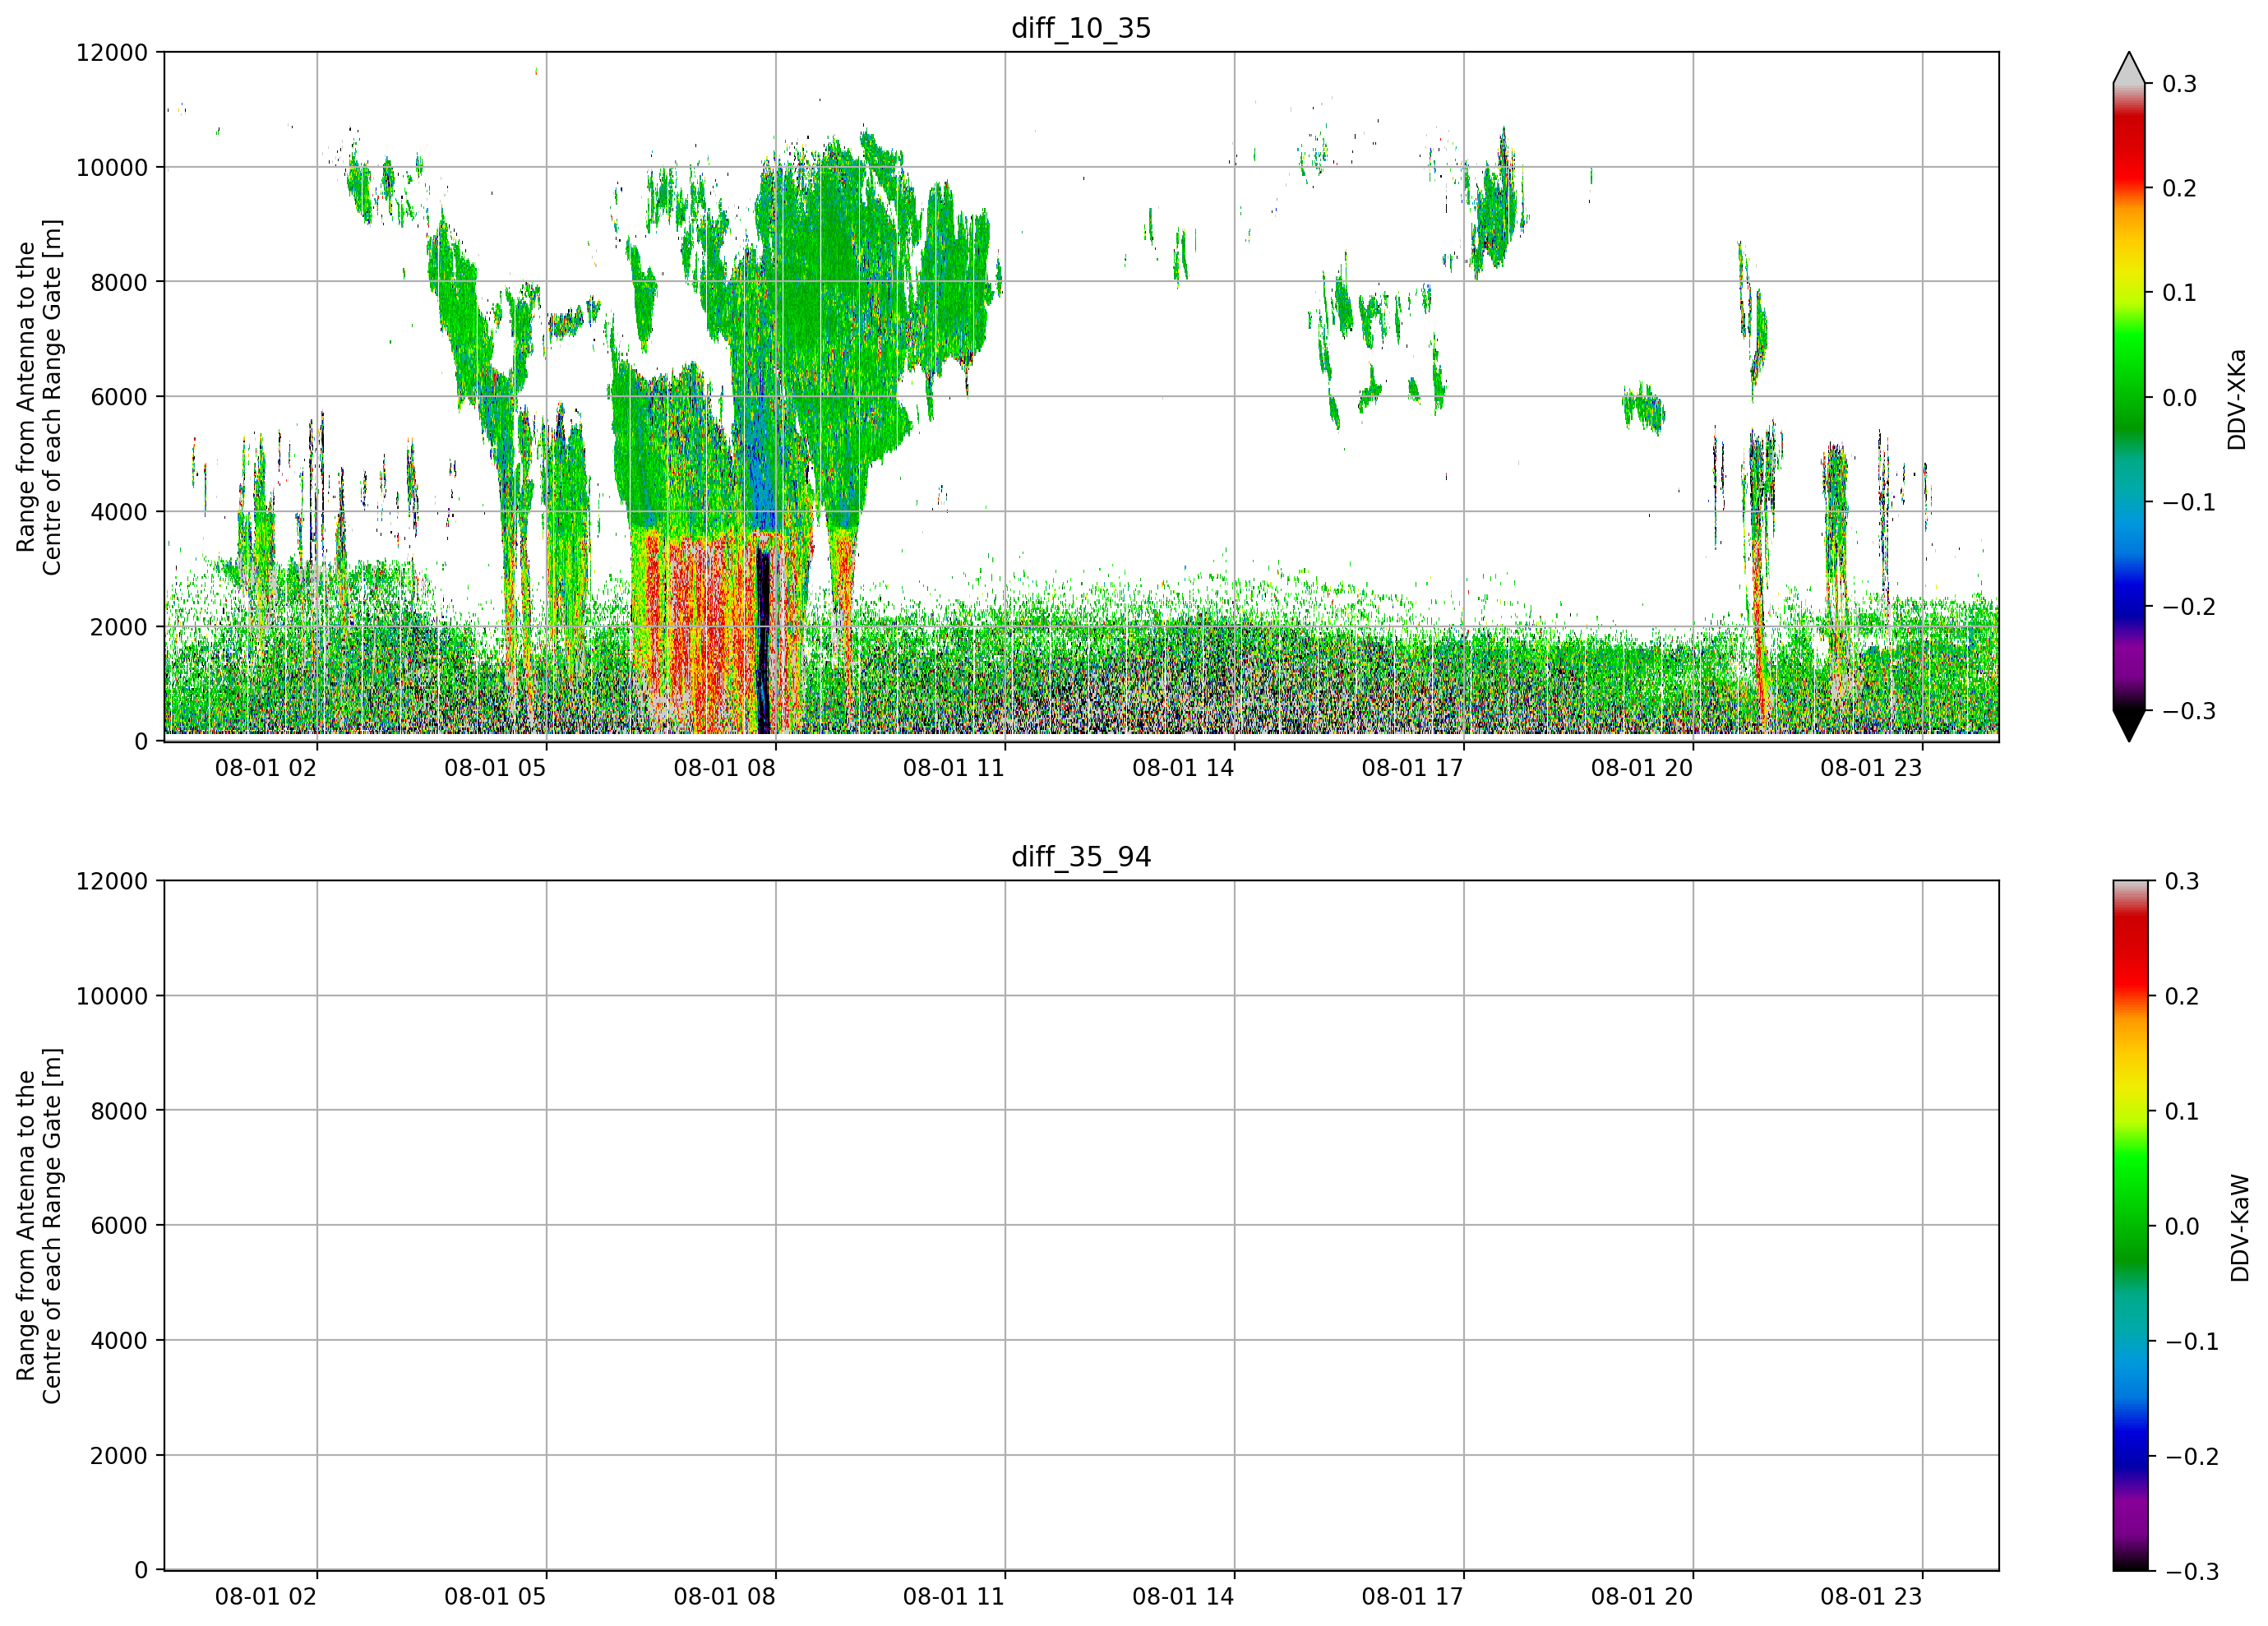This screenshot has width=2268, height=1626.
Task: Click the DDV-XKa colorbar label
Action: [x=2237, y=399]
